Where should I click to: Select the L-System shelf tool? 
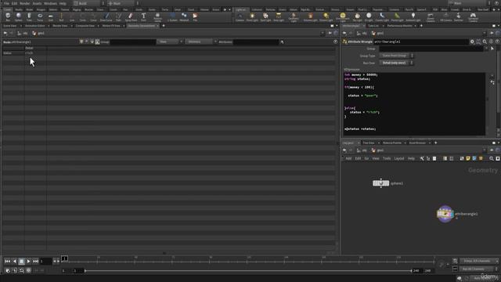pyautogui.click(x=172, y=17)
